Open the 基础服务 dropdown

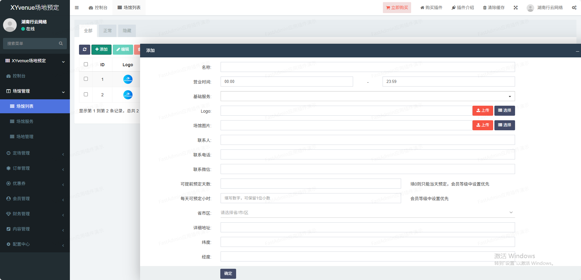coord(367,96)
